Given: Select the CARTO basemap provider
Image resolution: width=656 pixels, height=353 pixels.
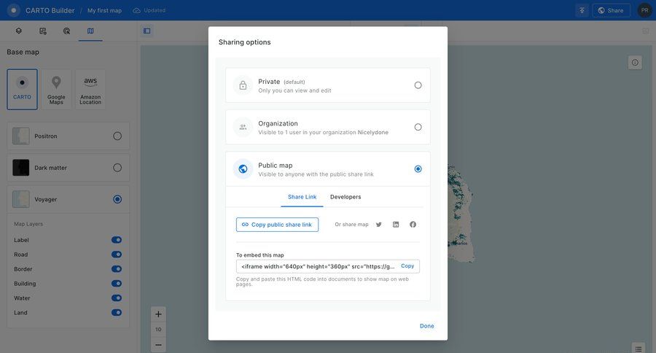Looking at the screenshot, I should tap(22, 89).
